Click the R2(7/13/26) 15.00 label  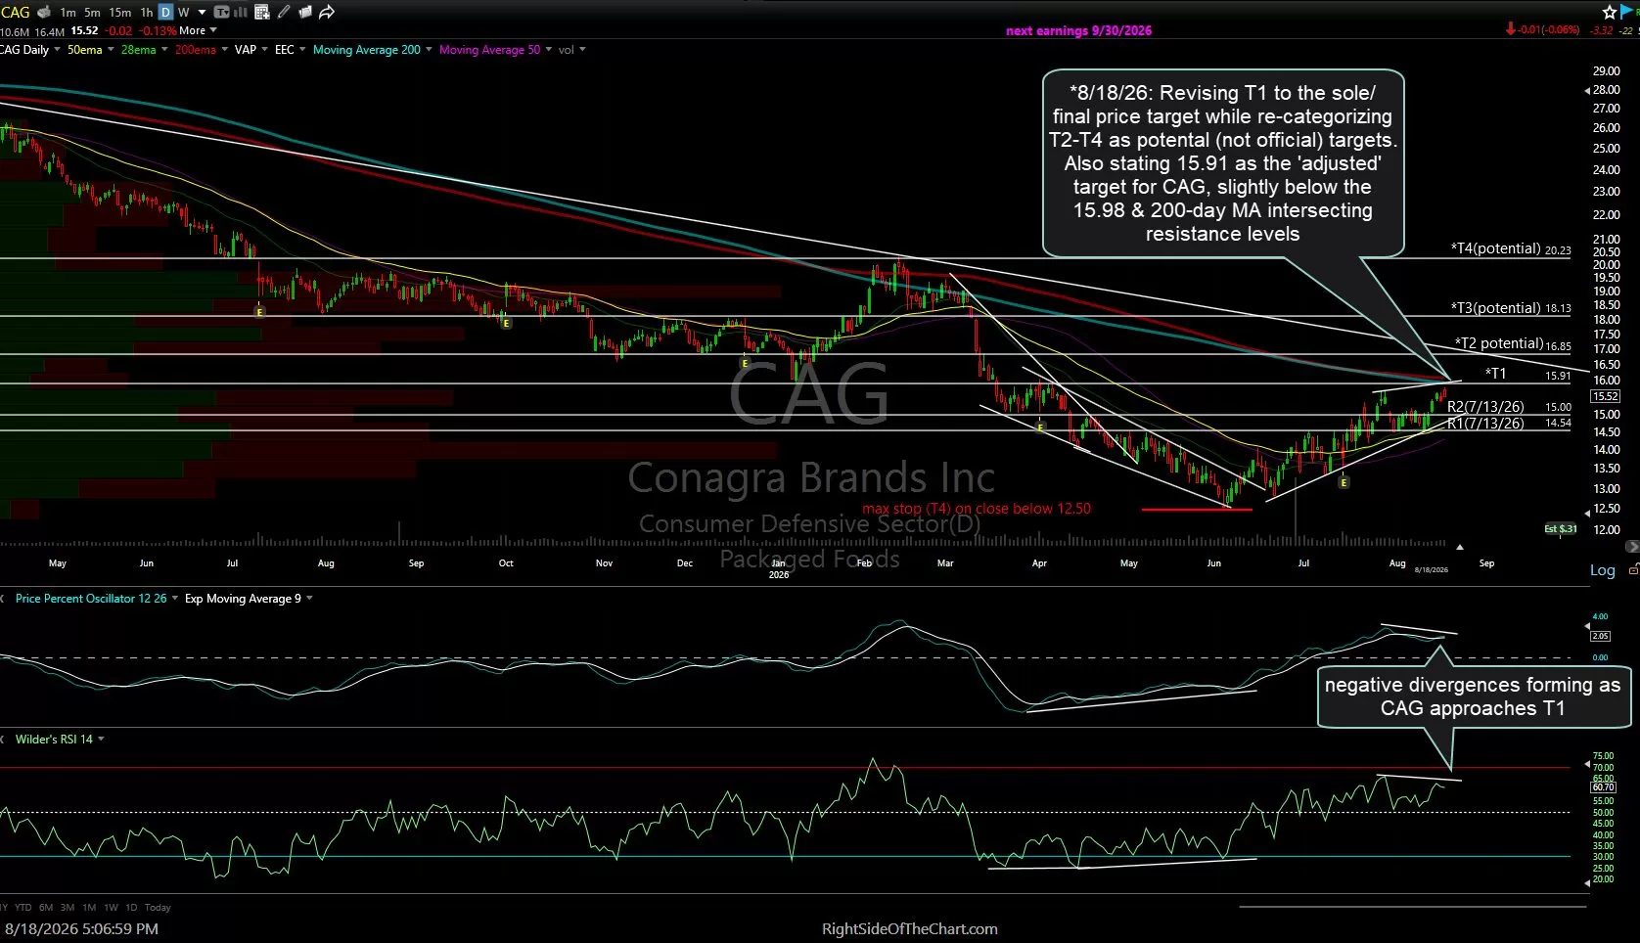pos(1509,407)
